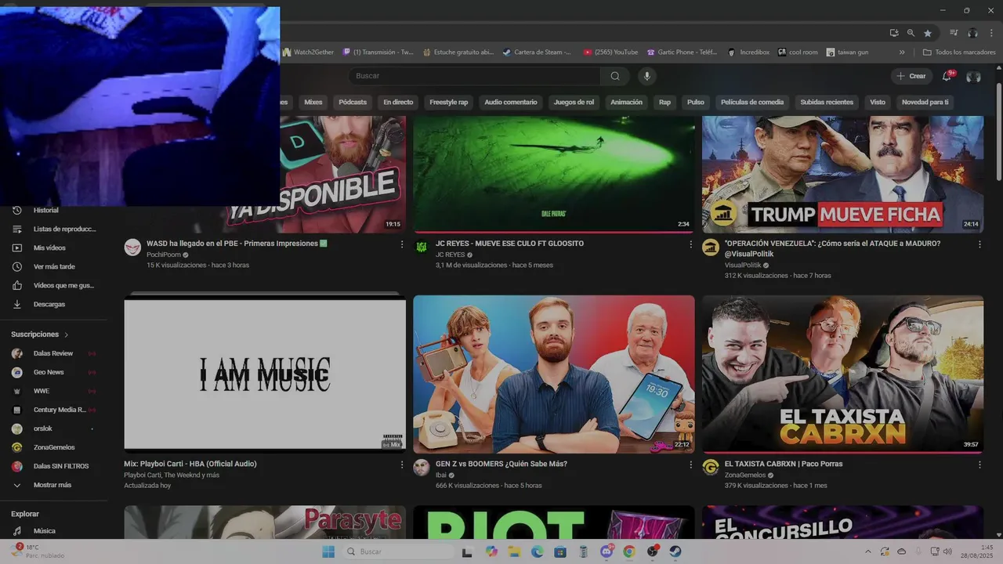This screenshot has width=1003, height=564.
Task: Show more bookmarks via double chevron
Action: pos(902,52)
